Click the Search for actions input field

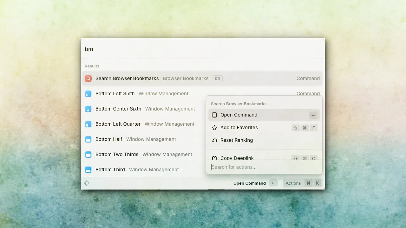[264, 167]
